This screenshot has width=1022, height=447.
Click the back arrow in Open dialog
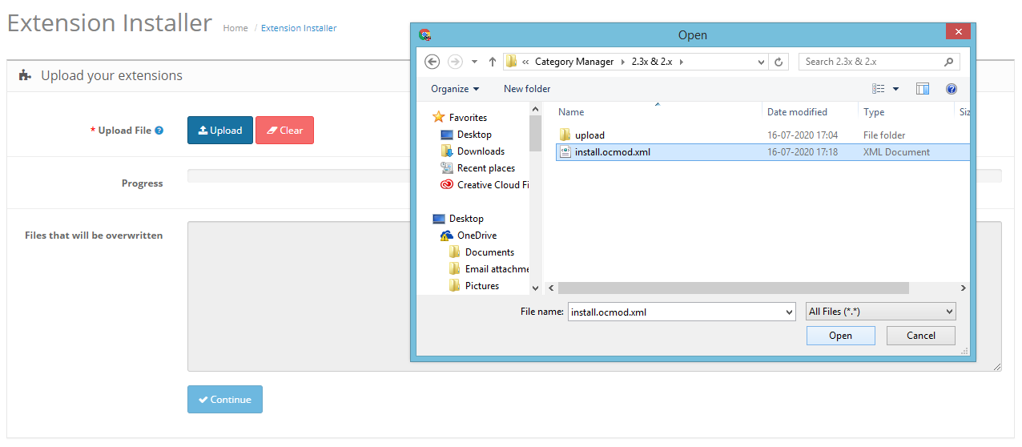[x=433, y=61]
